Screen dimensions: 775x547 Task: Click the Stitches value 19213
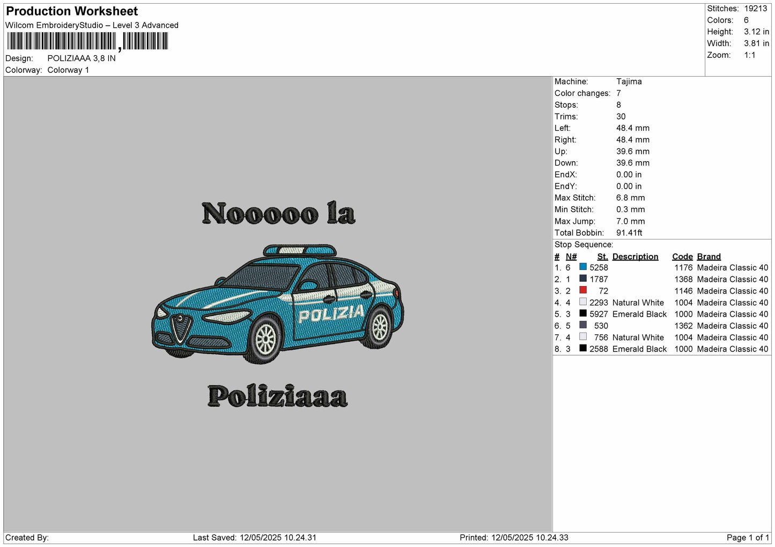tap(756, 9)
